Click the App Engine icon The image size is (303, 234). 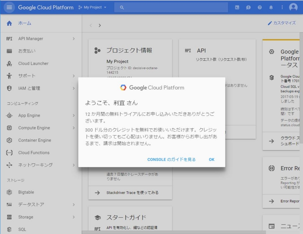pos(9,116)
